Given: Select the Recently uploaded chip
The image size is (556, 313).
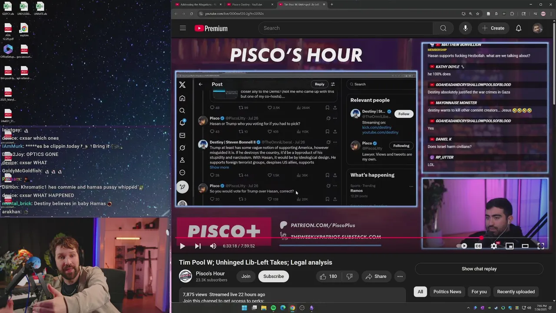Looking at the screenshot, I should 516,292.
